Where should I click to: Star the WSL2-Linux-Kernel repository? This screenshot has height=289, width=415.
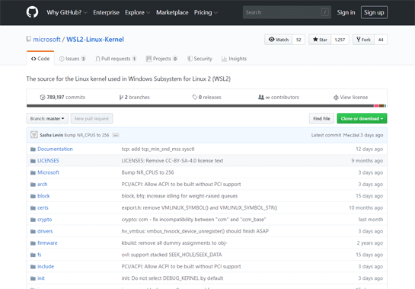[x=320, y=40]
